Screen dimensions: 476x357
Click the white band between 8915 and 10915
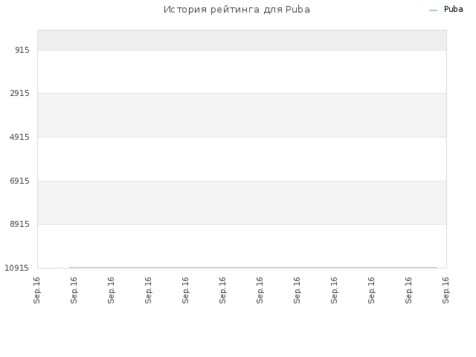click(x=242, y=245)
